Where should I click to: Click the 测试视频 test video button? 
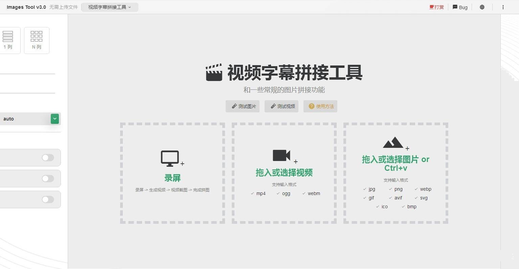281,106
